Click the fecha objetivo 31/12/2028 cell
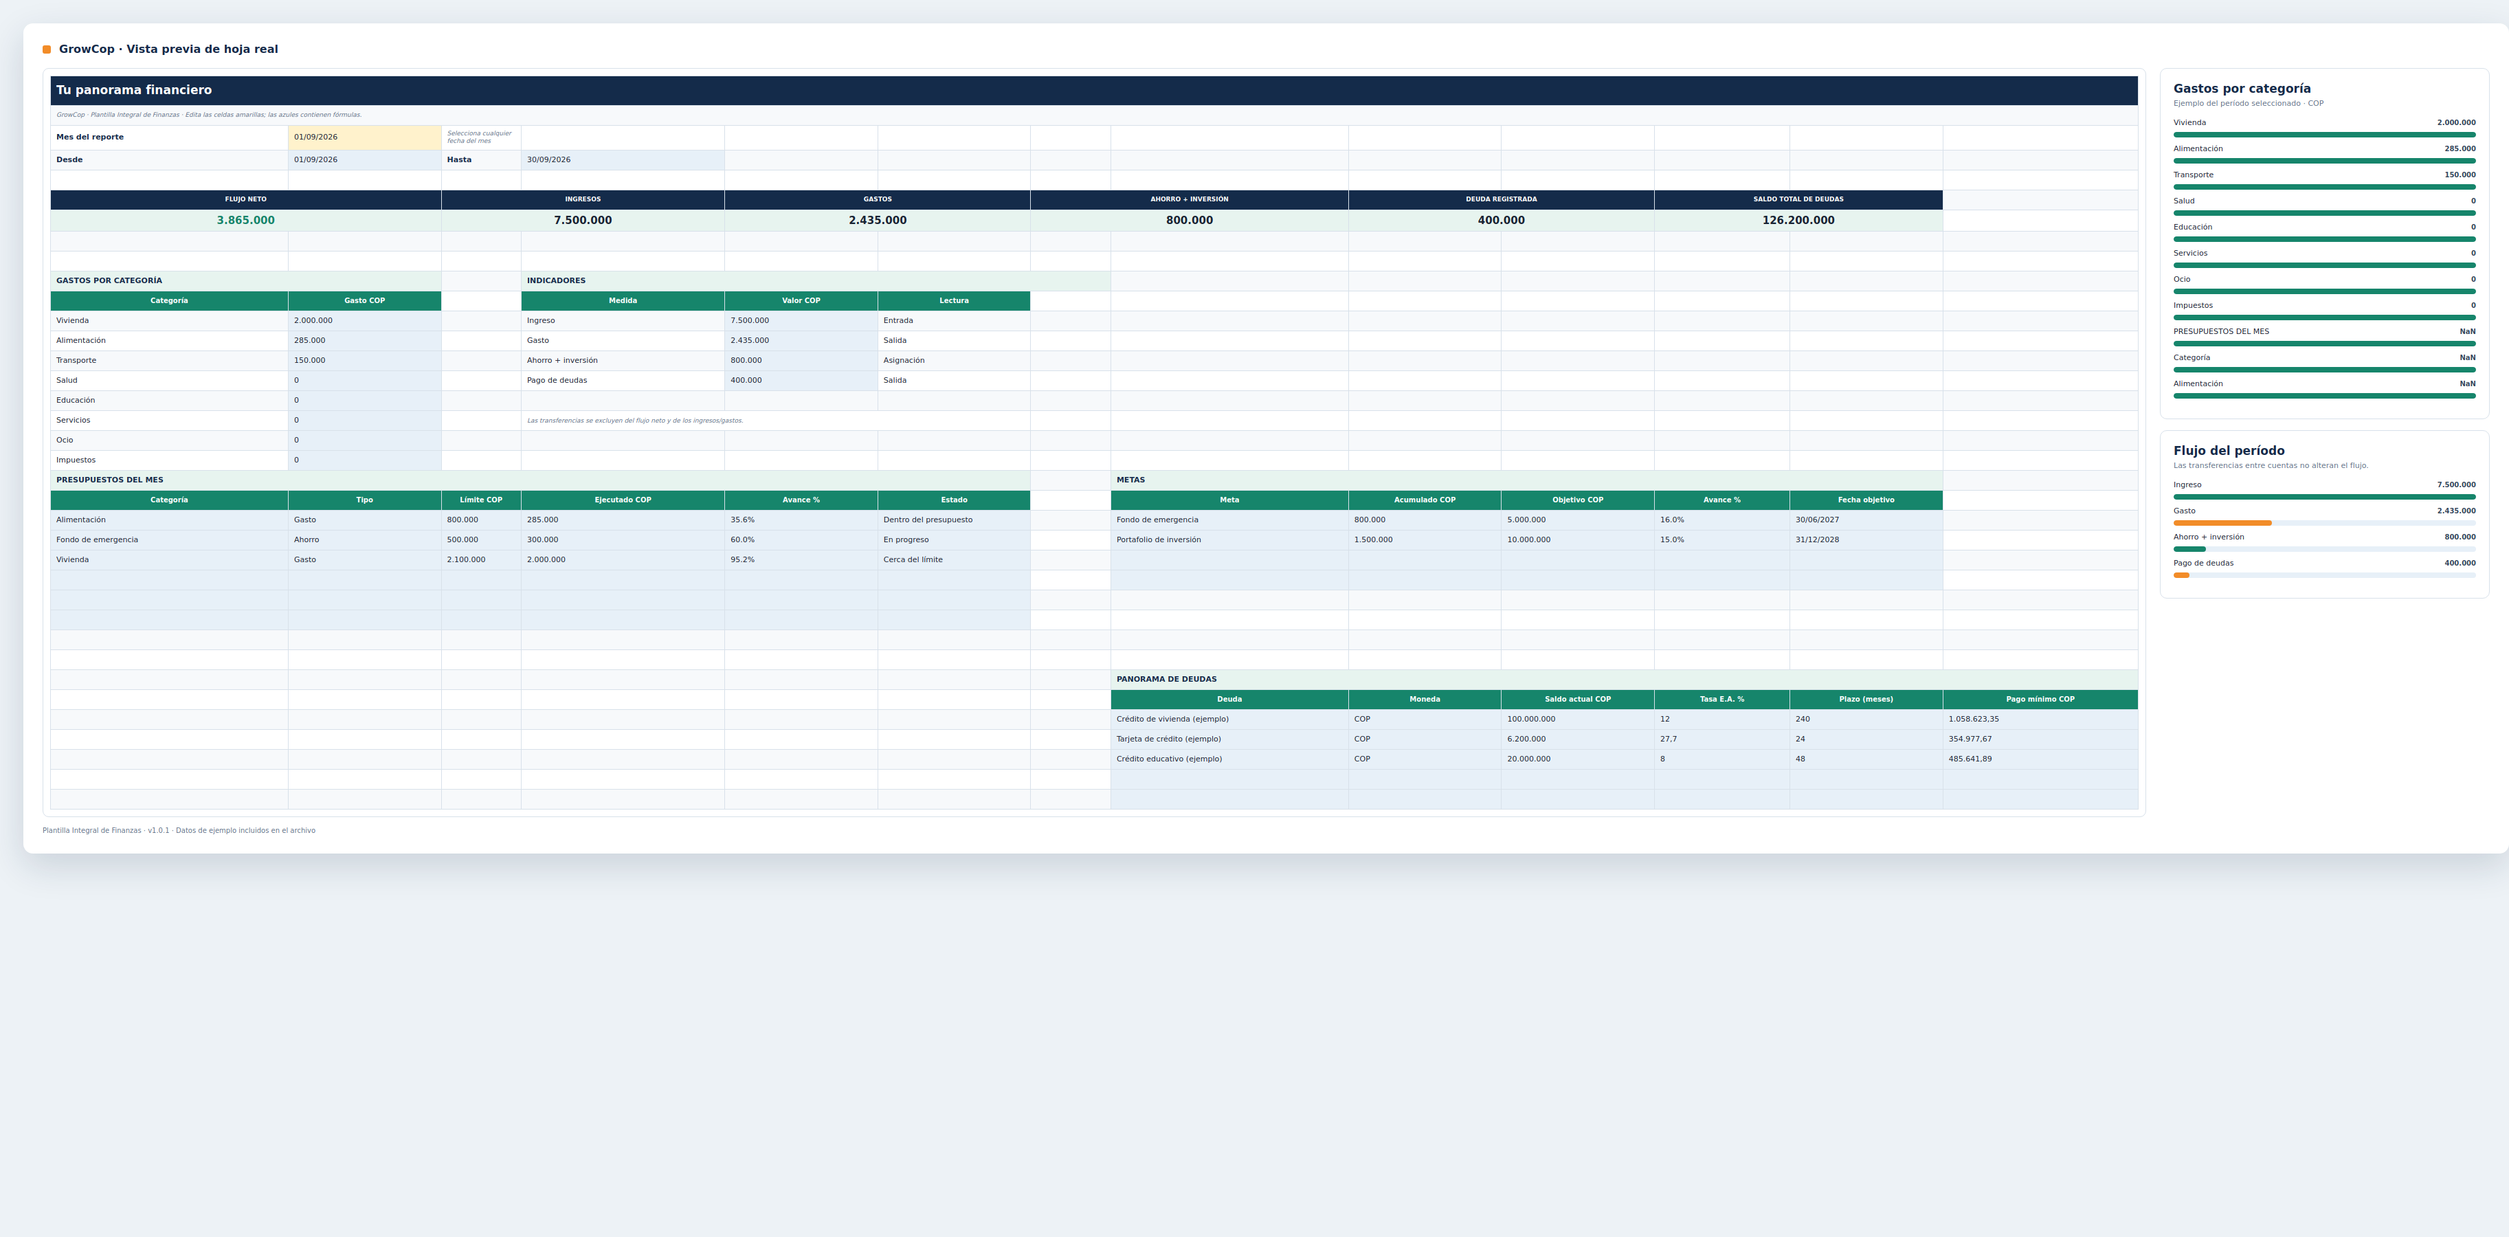The width and height of the screenshot is (2509, 1237). 1865,539
